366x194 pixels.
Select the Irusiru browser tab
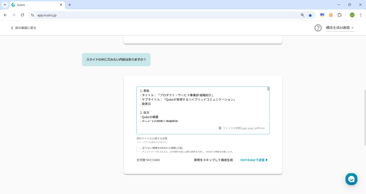click(x=37, y=5)
